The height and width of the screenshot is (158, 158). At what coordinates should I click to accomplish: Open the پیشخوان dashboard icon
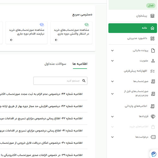coord(152,16)
